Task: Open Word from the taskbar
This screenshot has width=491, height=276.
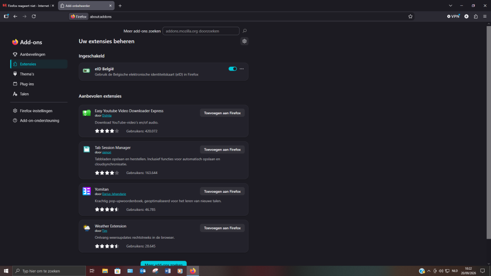Action: pyautogui.click(x=167, y=271)
